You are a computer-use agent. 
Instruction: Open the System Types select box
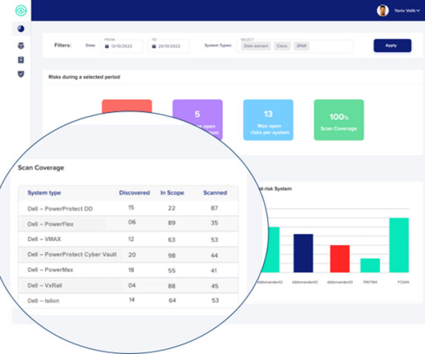click(x=295, y=46)
